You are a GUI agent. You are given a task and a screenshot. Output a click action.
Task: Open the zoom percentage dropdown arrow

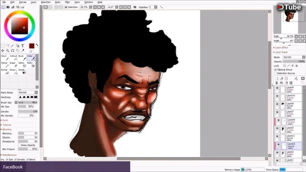pos(90,7)
